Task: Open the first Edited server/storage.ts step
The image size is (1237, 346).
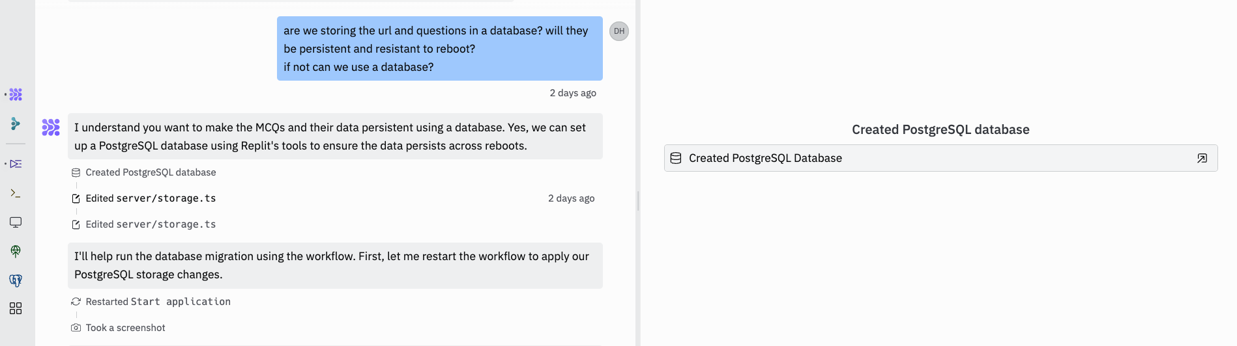Action: click(x=151, y=198)
